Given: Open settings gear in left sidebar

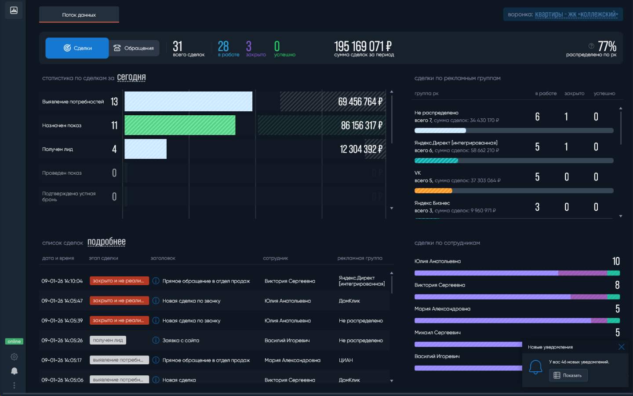Looking at the screenshot, I should (14, 357).
